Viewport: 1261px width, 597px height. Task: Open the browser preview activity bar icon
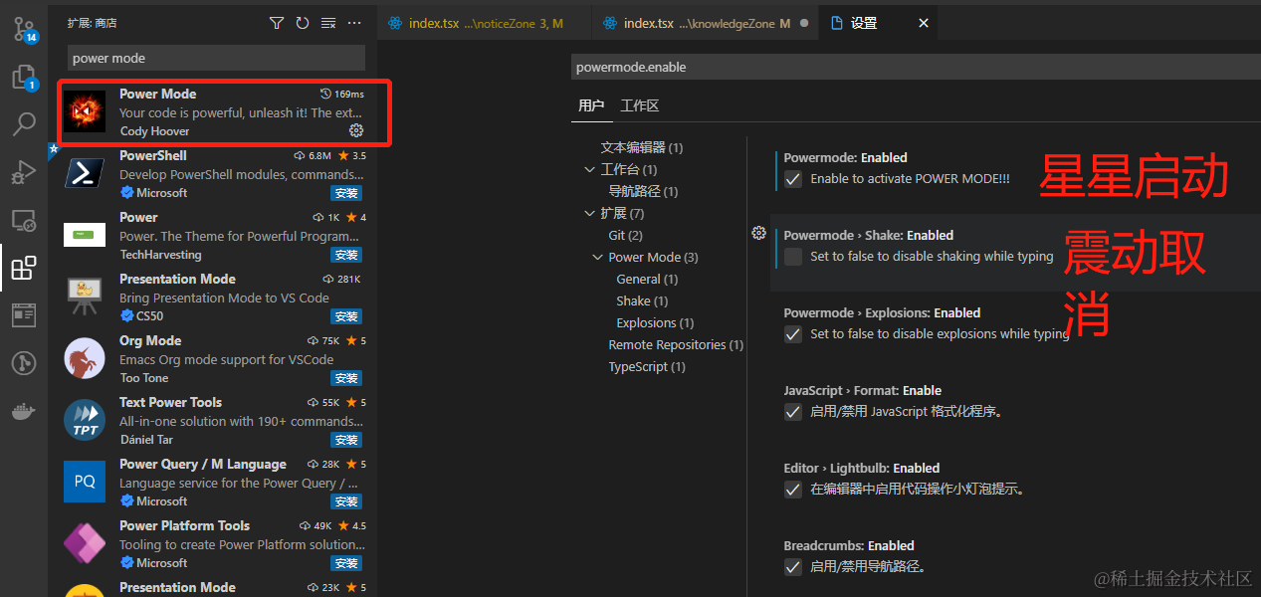[x=24, y=315]
